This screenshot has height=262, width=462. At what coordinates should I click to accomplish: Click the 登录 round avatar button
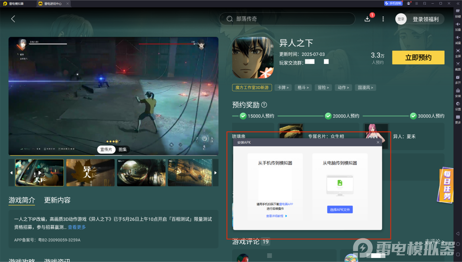pos(401,19)
